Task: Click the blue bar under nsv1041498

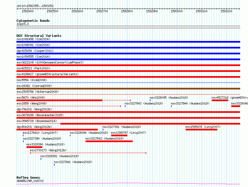Action: 128,42
